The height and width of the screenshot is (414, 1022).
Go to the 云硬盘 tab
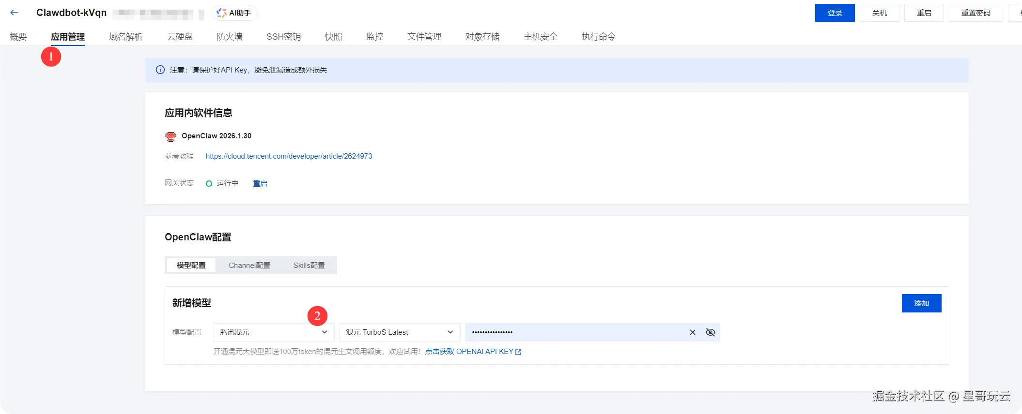tap(180, 37)
